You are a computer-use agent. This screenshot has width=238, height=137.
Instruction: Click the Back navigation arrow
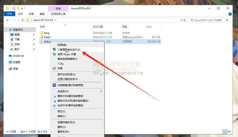click(x=8, y=20)
